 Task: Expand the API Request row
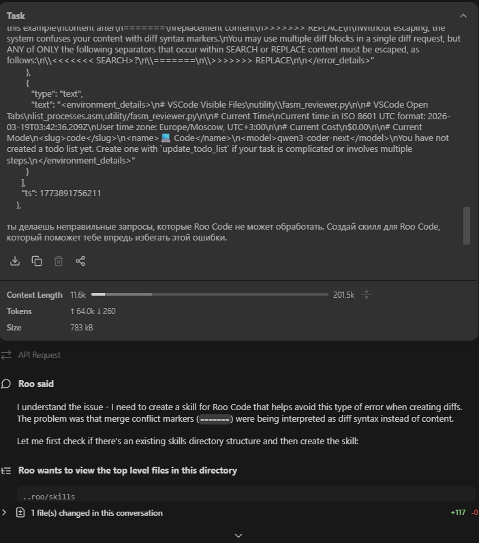tap(39, 355)
